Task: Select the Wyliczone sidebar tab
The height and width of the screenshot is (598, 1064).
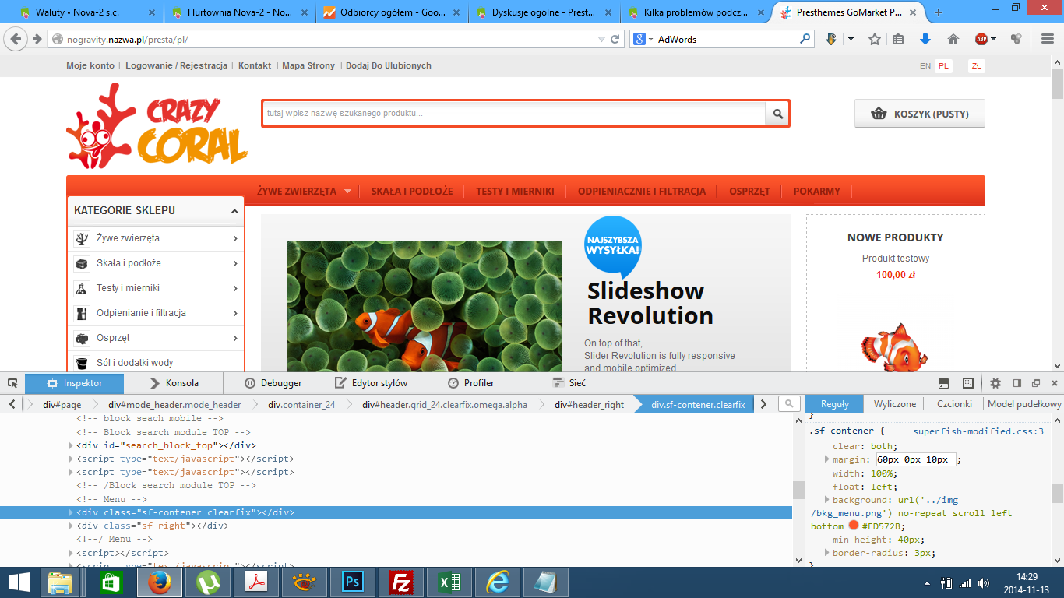Action: click(895, 403)
